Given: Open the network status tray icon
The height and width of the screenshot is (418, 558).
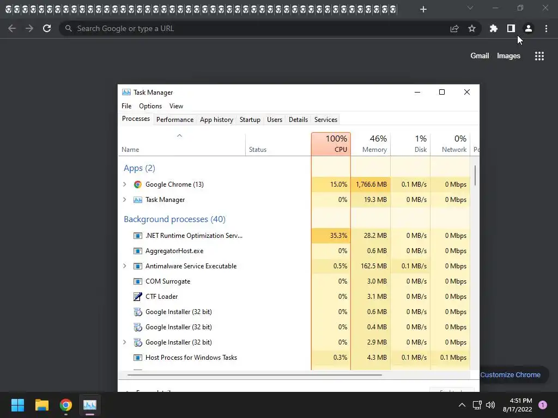Looking at the screenshot, I should (477, 405).
